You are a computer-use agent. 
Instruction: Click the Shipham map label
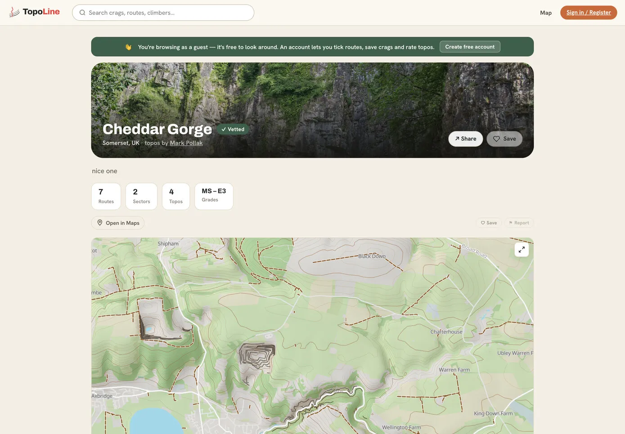[168, 244]
